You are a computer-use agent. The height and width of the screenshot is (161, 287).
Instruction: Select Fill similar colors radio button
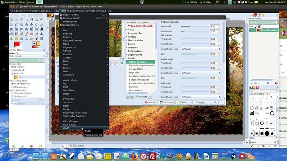(12, 87)
